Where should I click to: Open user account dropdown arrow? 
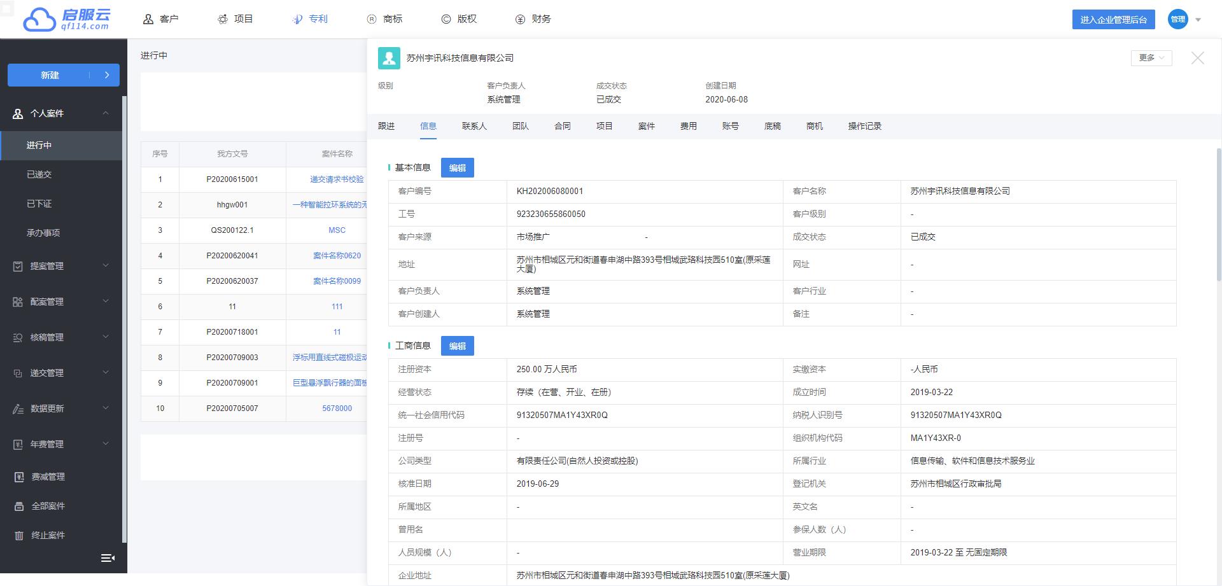tap(1198, 20)
